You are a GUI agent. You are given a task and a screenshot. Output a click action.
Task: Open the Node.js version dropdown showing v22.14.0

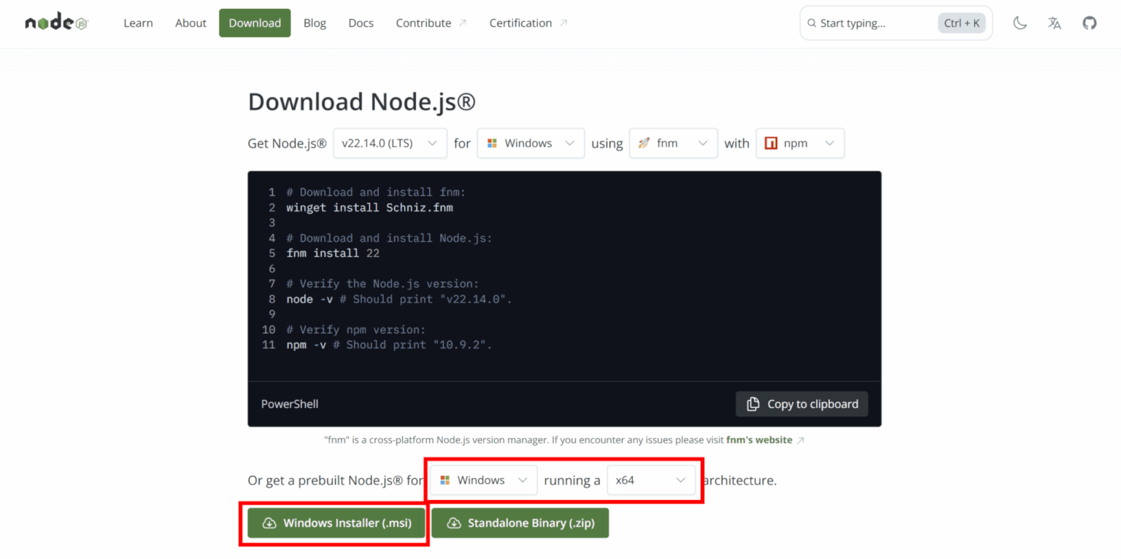pyautogui.click(x=389, y=143)
